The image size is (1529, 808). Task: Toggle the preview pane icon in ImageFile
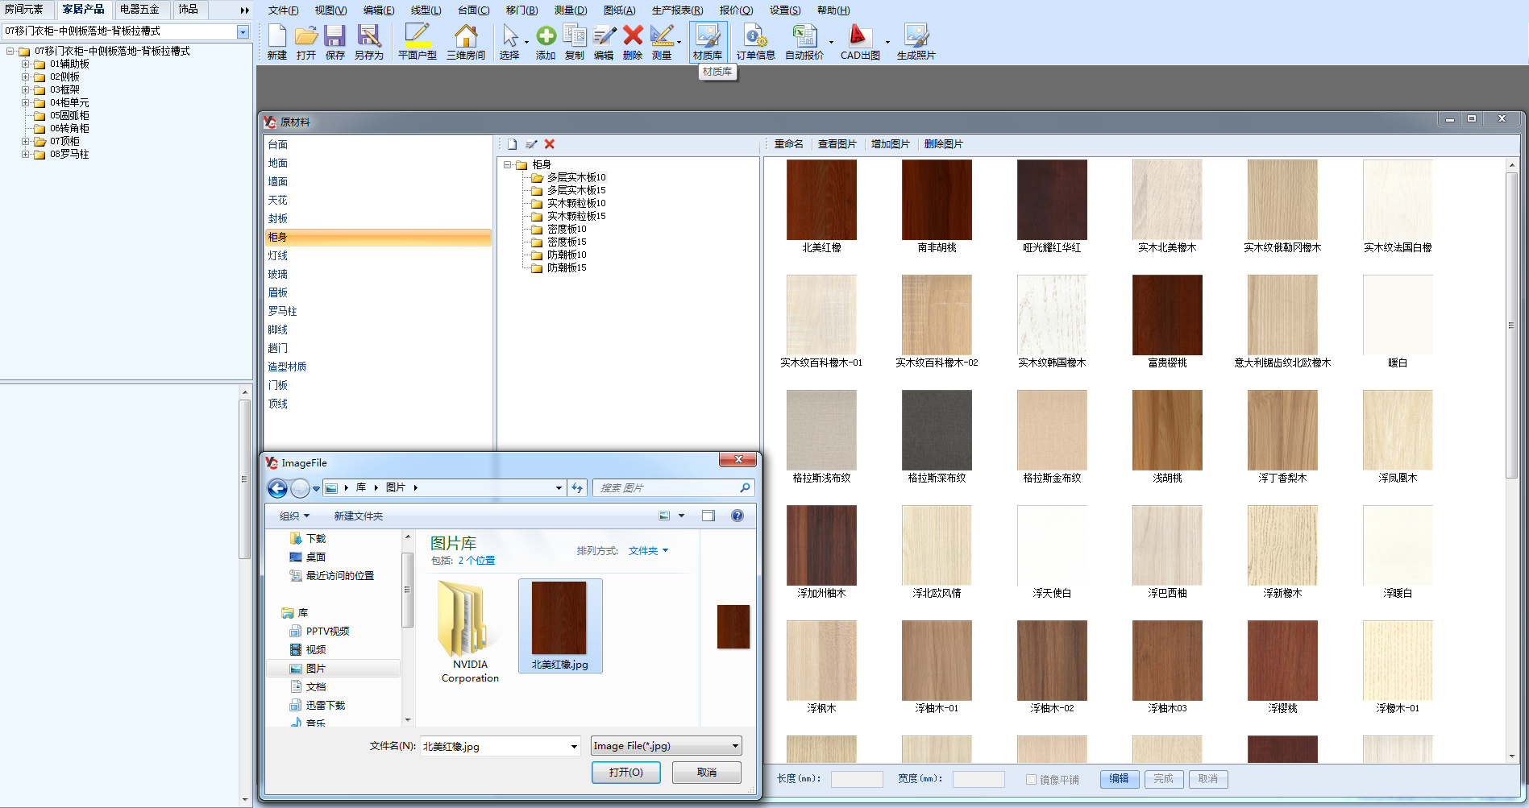pyautogui.click(x=708, y=516)
